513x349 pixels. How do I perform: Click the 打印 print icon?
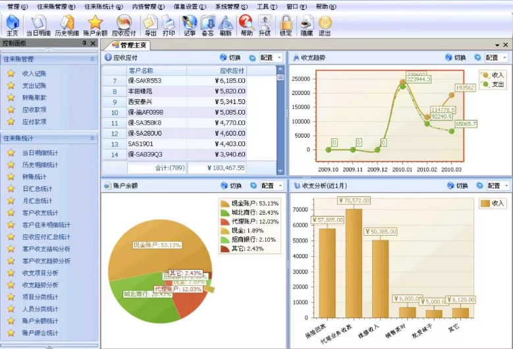tap(169, 25)
